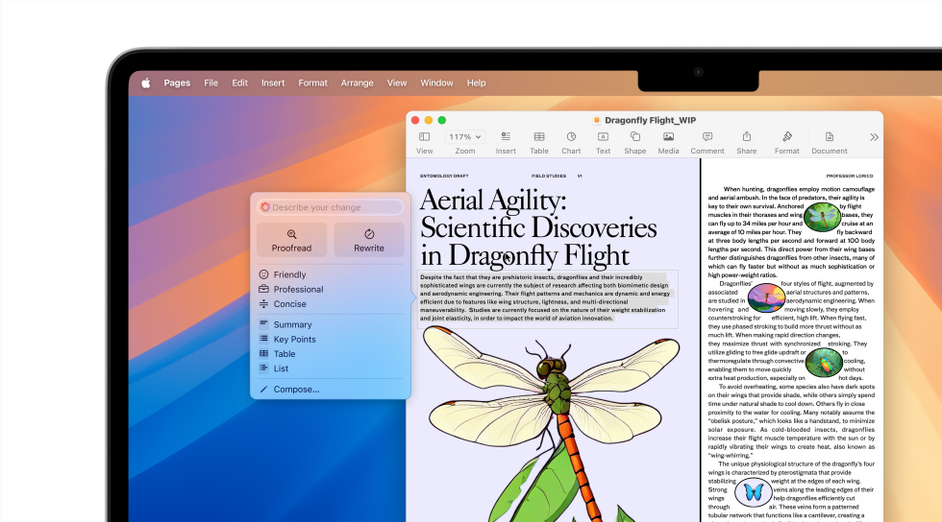The width and height of the screenshot is (942, 522).
Task: Click the Dragonfly Flight_WIP window title
Action: [x=650, y=120]
